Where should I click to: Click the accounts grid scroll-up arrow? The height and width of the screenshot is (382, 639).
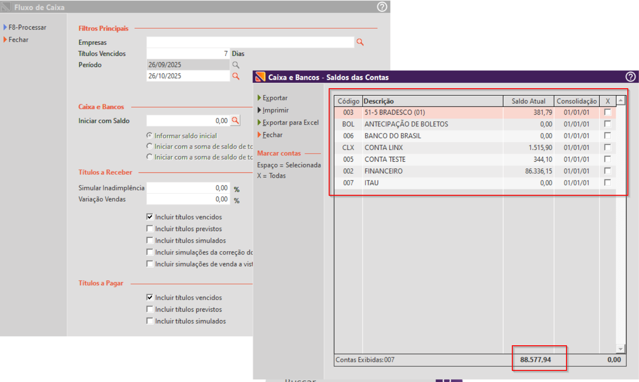click(621, 101)
